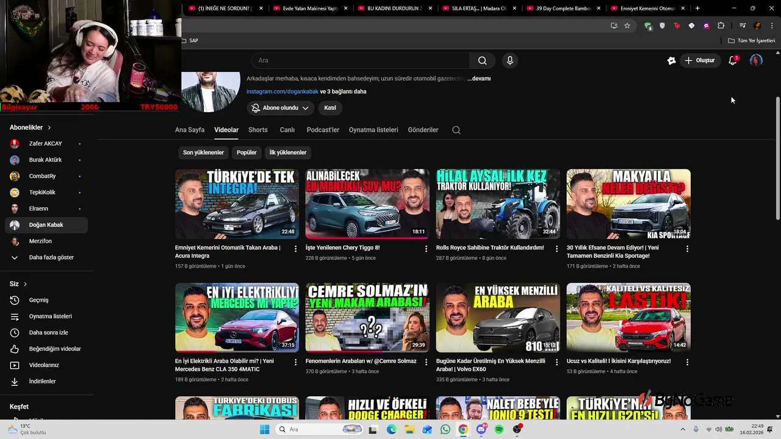Image resolution: width=781 pixels, height=439 pixels.
Task: Open Türkiye'de Tek Integra video thumbnail
Action: point(237,204)
